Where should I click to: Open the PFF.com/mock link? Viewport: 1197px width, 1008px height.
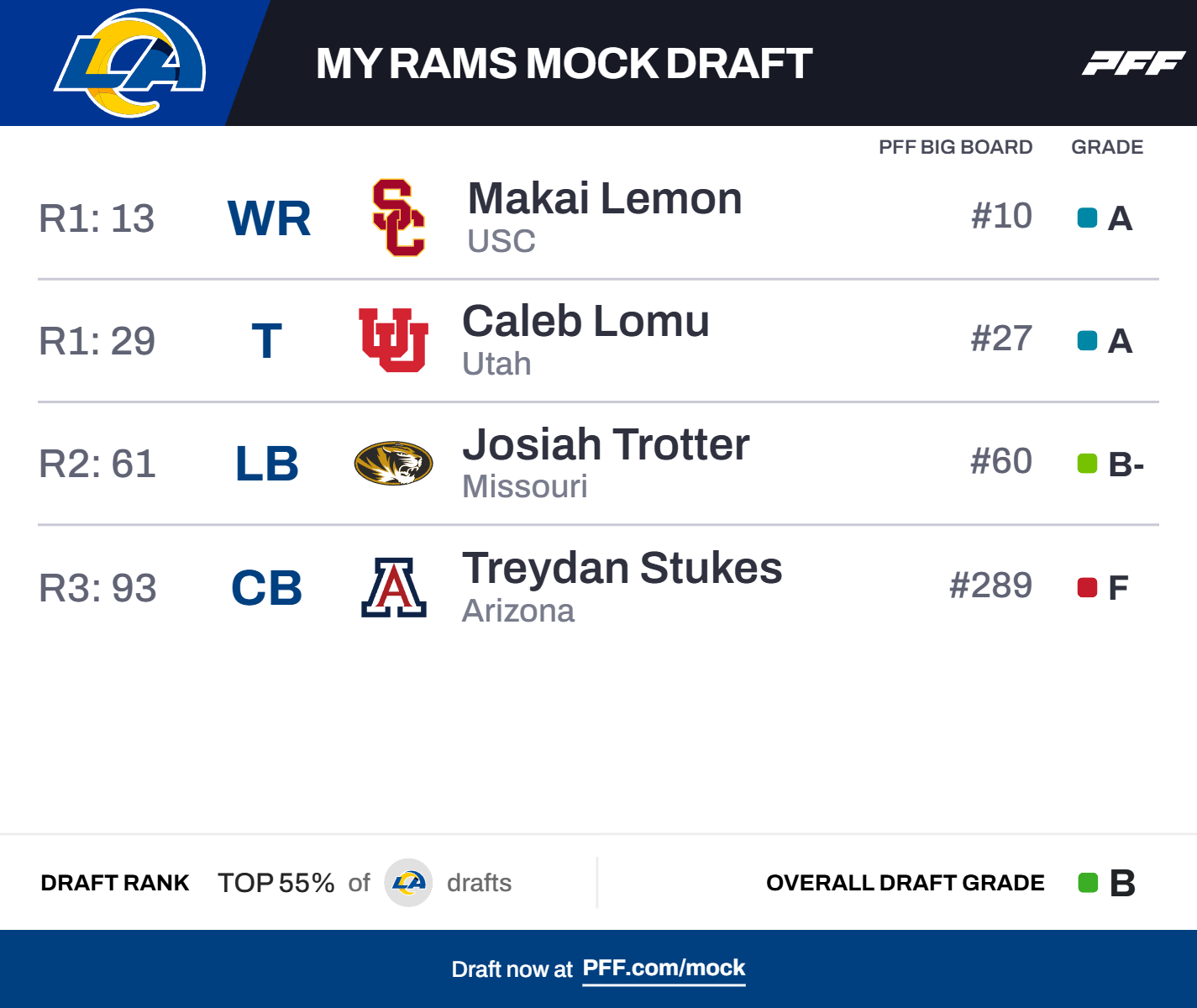click(x=664, y=969)
